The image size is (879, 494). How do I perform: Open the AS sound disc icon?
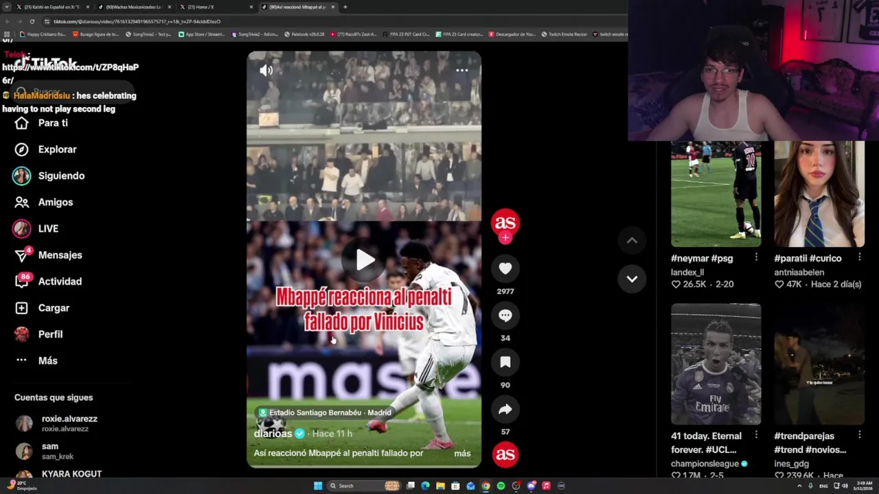pos(505,454)
